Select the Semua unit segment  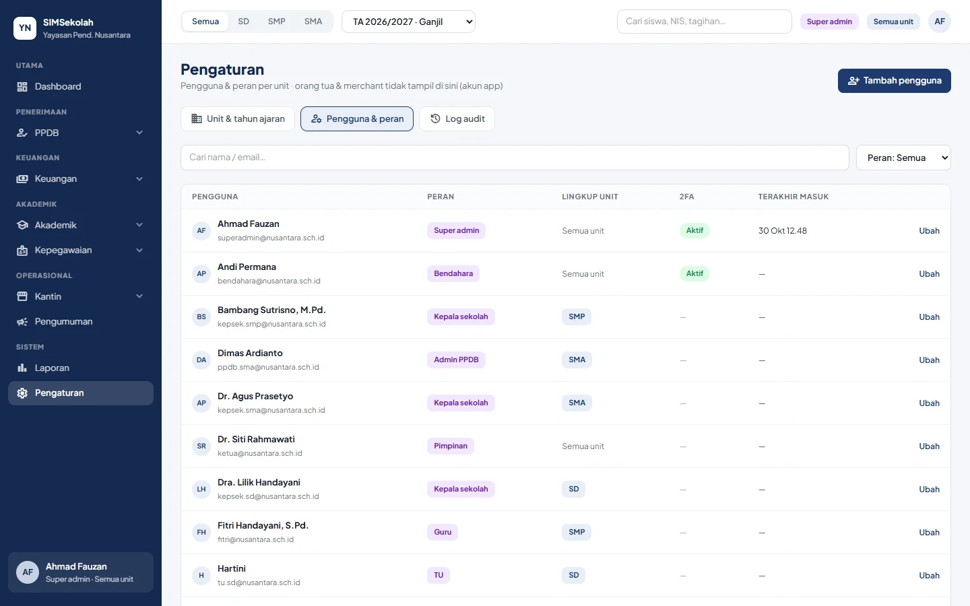(x=205, y=22)
